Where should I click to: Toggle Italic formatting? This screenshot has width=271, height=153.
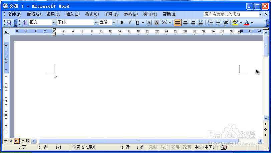tap(129, 22)
